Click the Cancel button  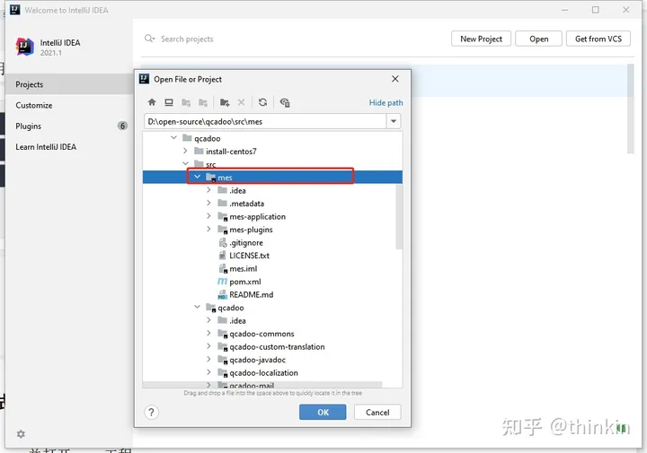pos(377,412)
